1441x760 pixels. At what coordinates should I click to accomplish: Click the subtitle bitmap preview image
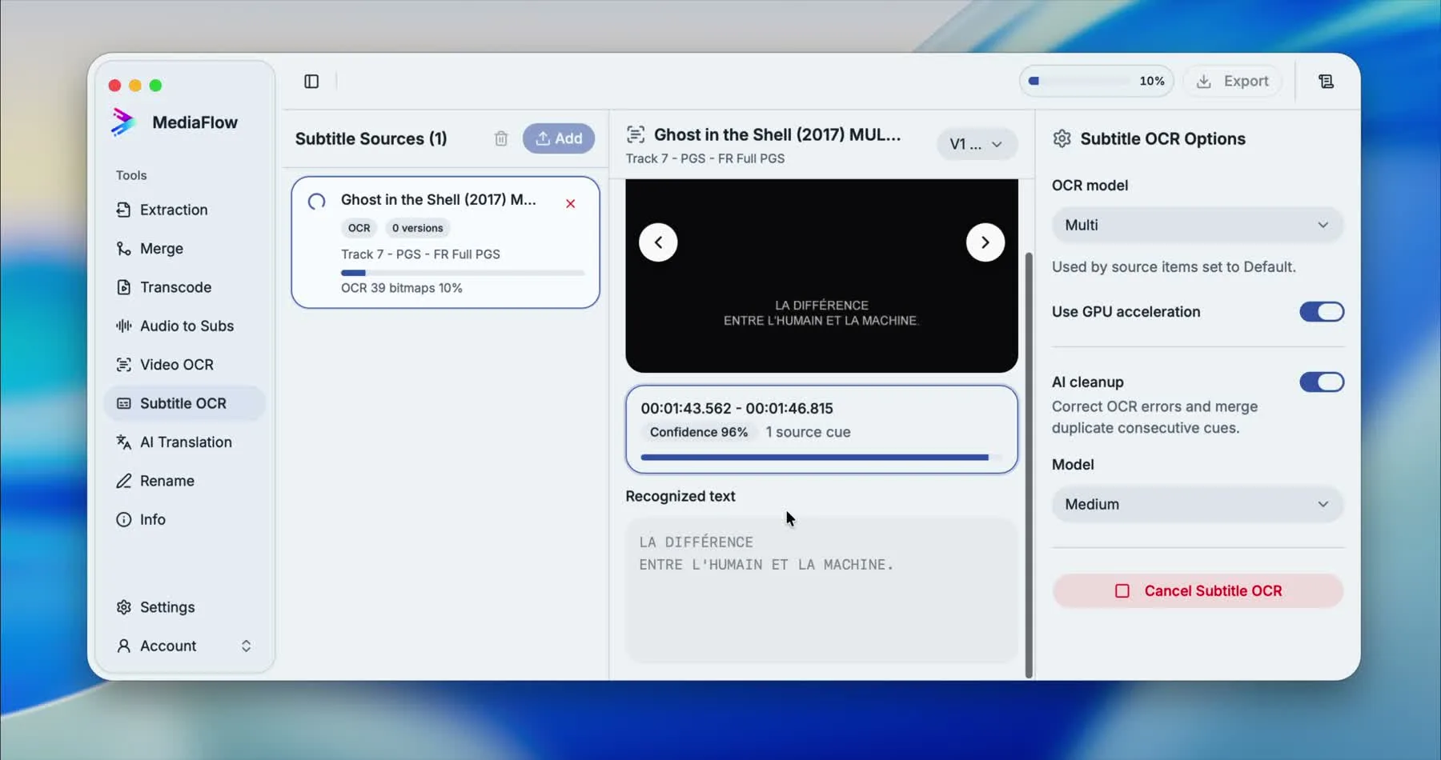[x=821, y=276]
